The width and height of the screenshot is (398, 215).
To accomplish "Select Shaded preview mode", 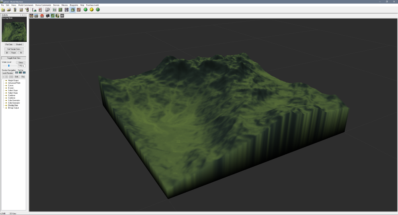I will [x=19, y=44].
